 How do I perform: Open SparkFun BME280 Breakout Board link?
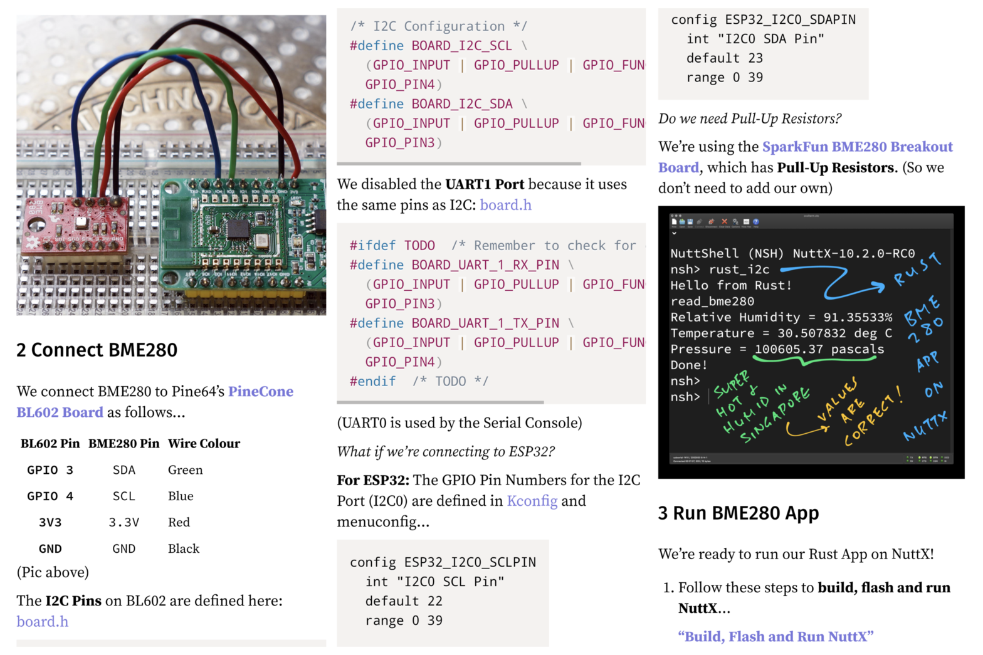pos(806,157)
